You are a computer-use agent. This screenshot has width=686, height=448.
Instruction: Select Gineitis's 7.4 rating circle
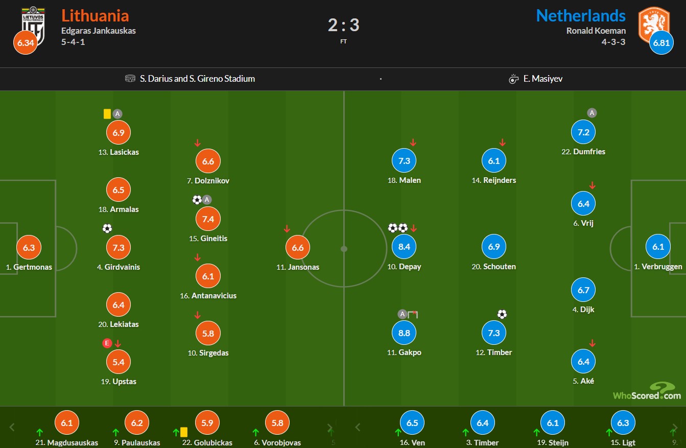[208, 219]
